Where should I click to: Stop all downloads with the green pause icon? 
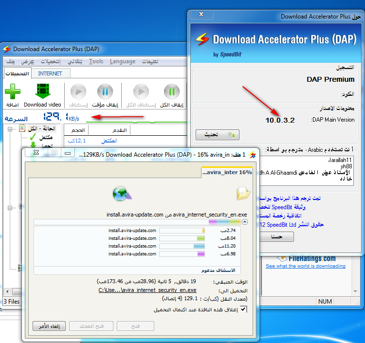tap(172, 91)
